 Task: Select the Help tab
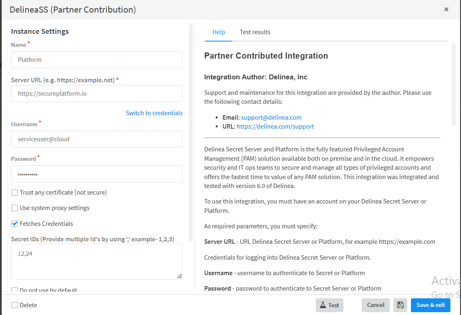point(218,32)
